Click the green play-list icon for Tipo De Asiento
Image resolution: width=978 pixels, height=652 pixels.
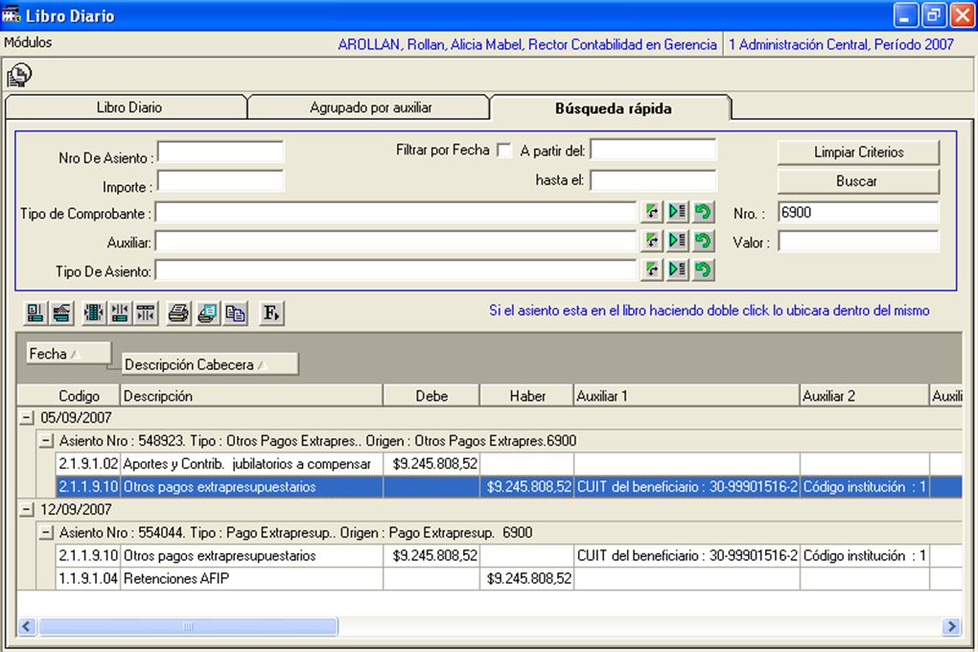click(x=677, y=269)
